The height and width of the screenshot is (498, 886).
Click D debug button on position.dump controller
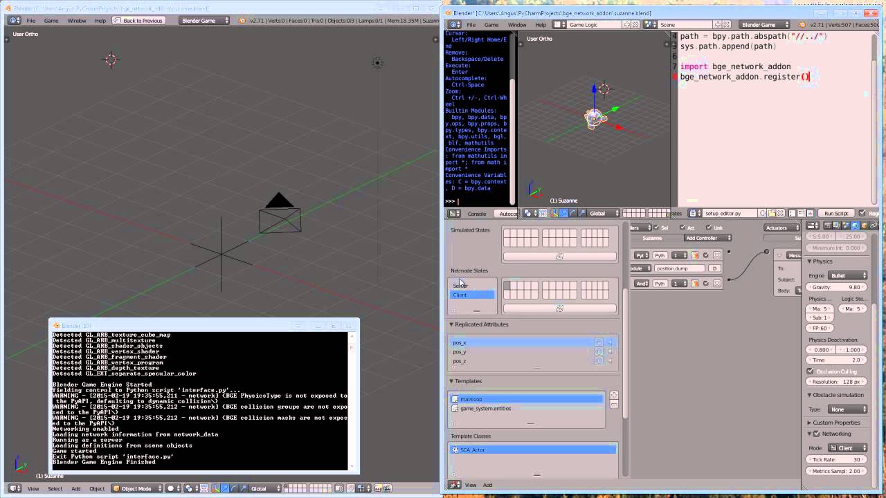click(714, 268)
